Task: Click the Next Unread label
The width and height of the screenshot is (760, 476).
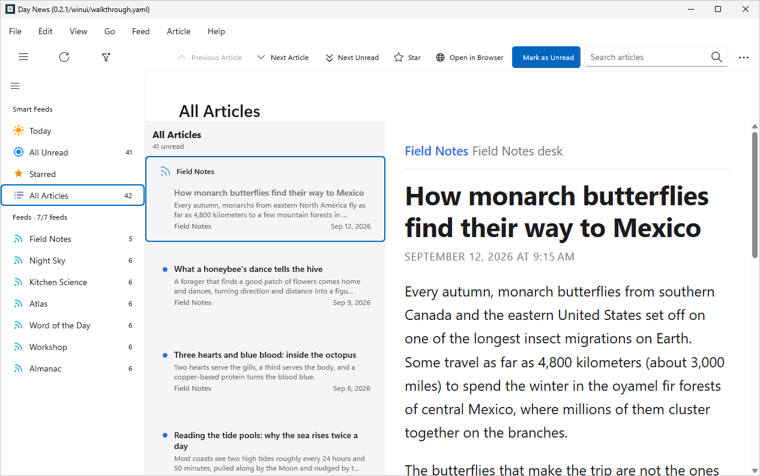Action: (x=358, y=58)
